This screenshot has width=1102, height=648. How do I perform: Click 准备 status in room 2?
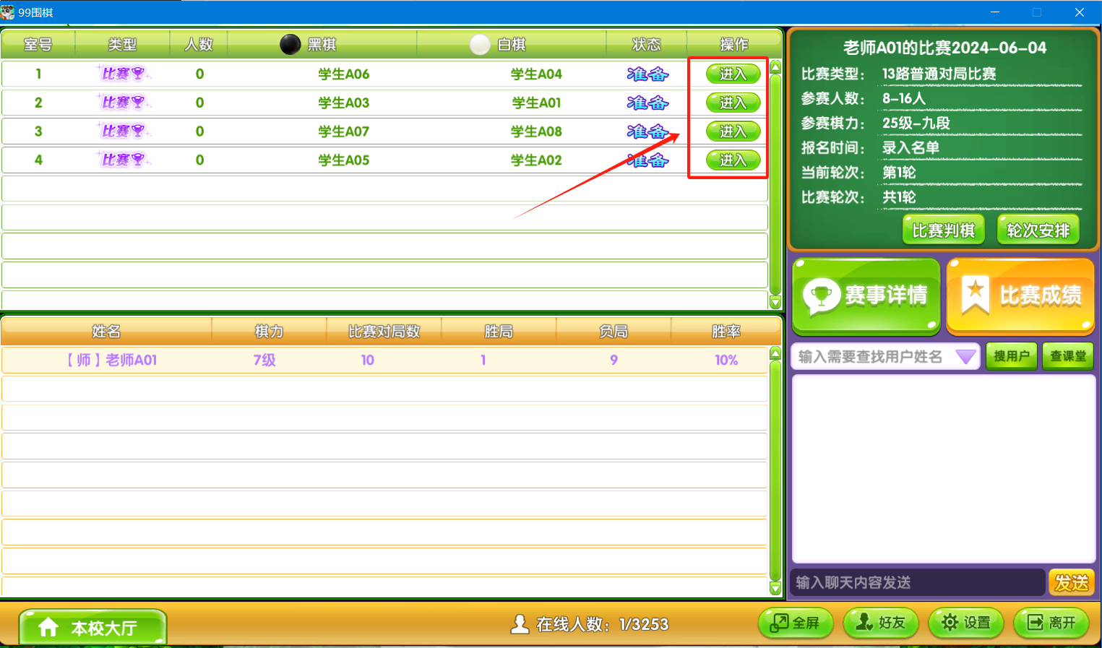point(647,103)
